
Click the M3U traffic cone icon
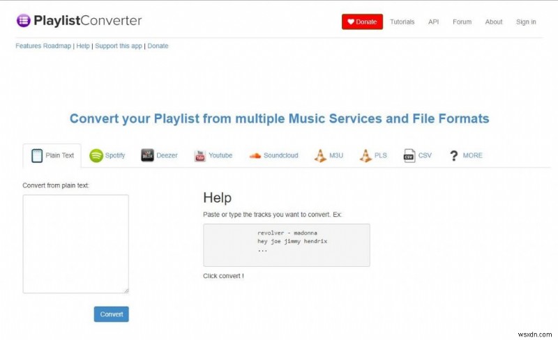coord(320,155)
